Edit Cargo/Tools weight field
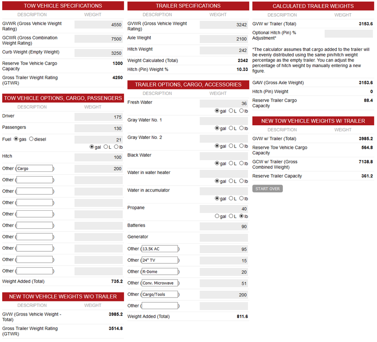The height and width of the screenshot is (342, 377). (x=224, y=295)
